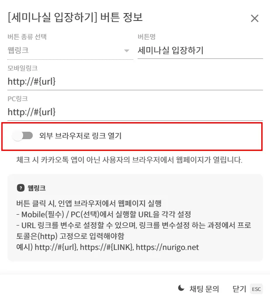Image resolution: width=270 pixels, height=301 pixels.
Task: Click the ESC key badge
Action: tap(256, 289)
